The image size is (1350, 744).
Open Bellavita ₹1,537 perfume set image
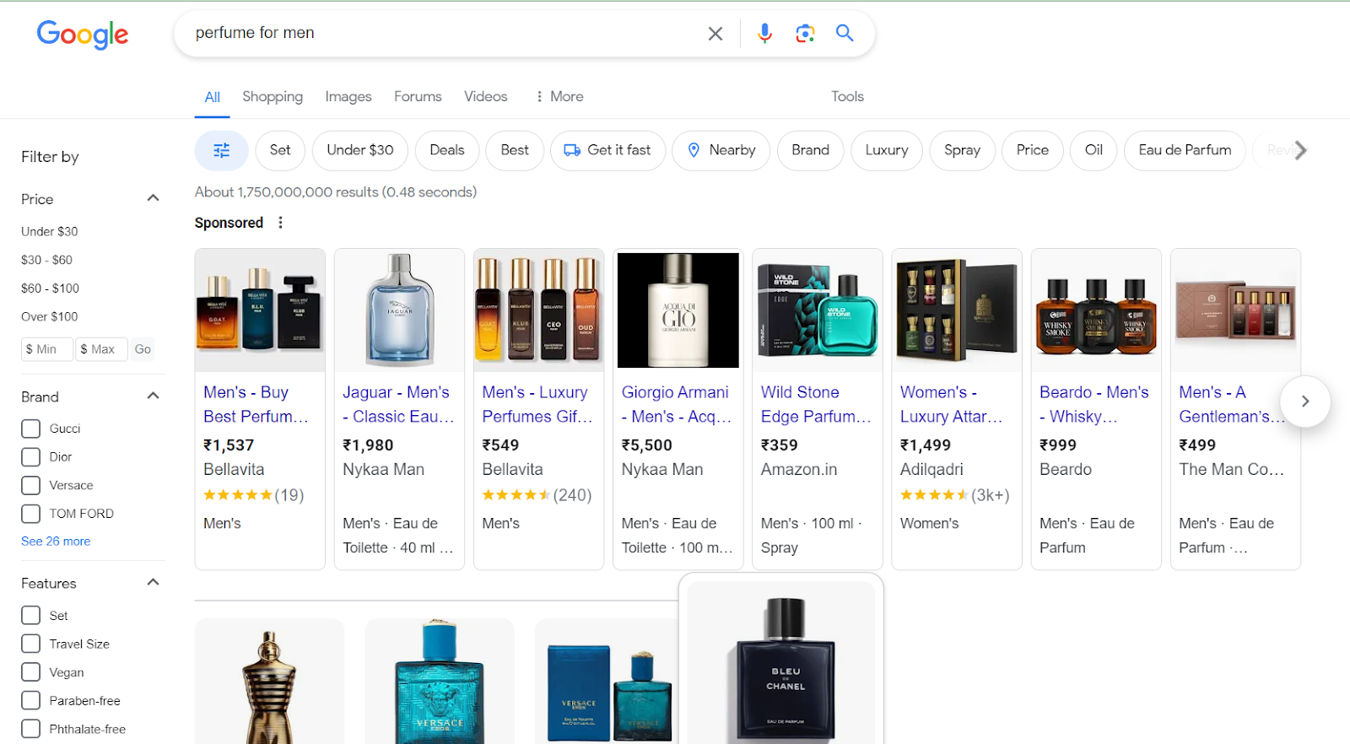(x=260, y=310)
